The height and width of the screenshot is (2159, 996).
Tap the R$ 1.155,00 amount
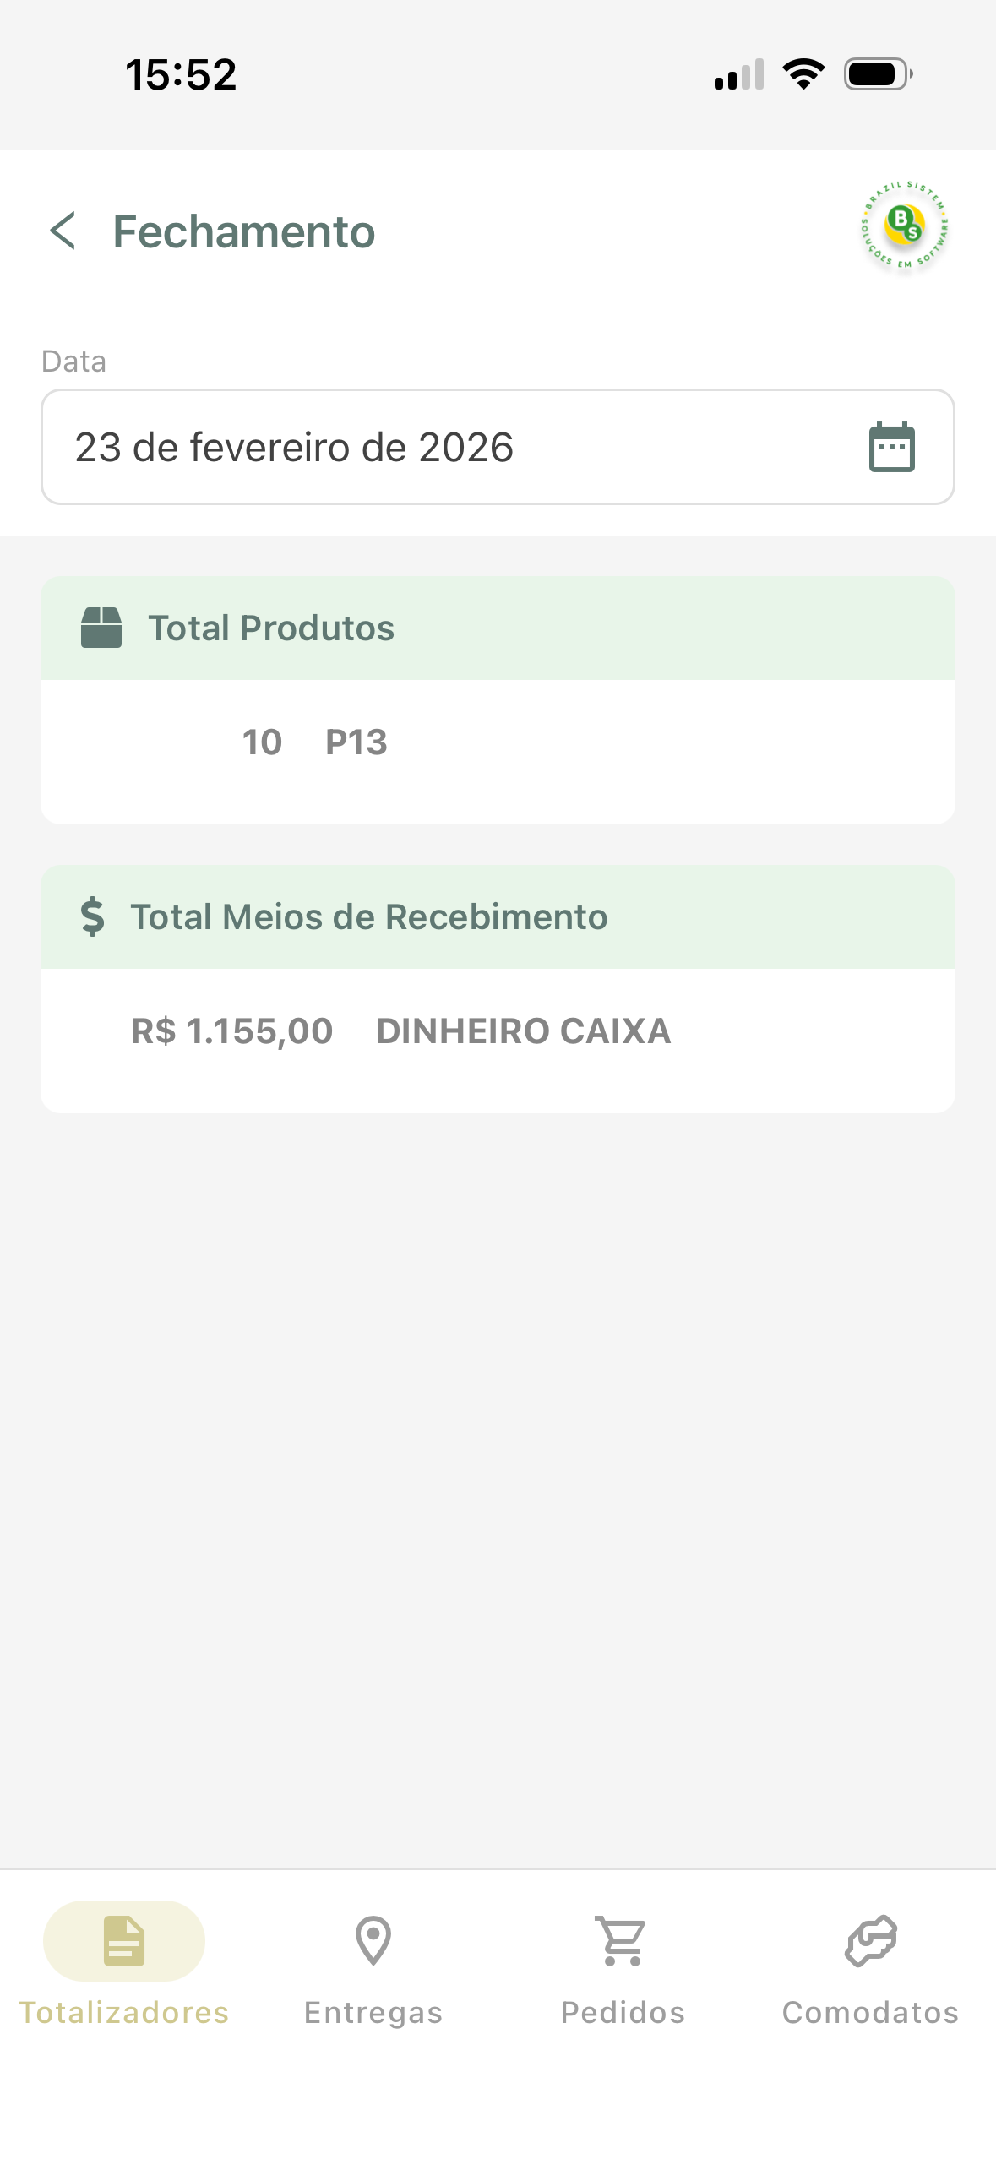tap(232, 1031)
